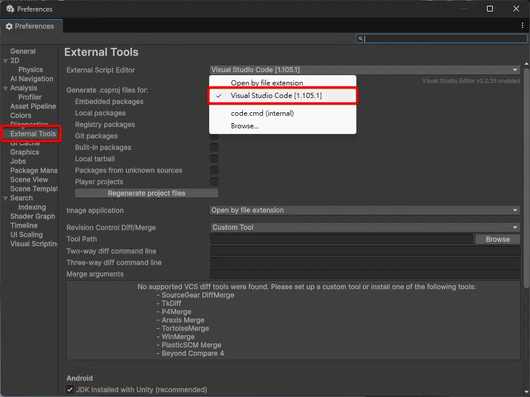Open the Image application dropdown
The image size is (530, 397).
coord(366,210)
